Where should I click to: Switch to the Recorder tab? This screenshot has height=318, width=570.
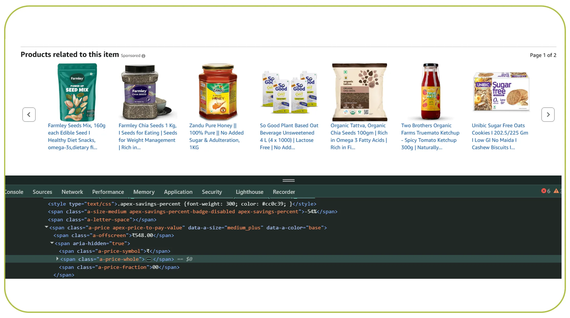pos(284,192)
